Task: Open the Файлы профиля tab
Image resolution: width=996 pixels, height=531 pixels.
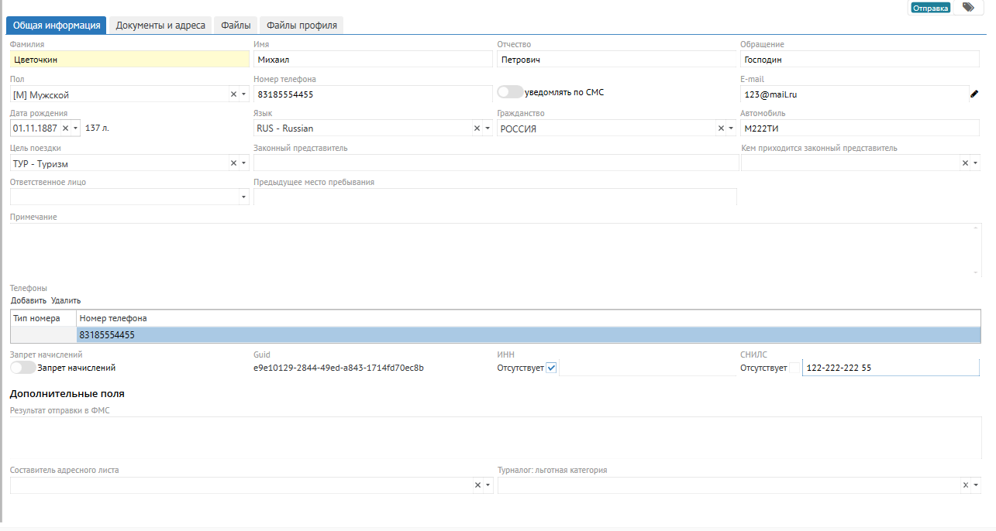Action: [302, 26]
